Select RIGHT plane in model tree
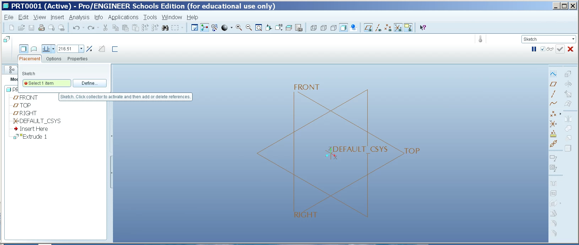The height and width of the screenshot is (245, 579). pyautogui.click(x=28, y=113)
